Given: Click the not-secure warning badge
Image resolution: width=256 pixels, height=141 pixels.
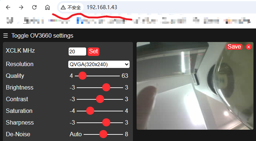Looking at the screenshot, I should coord(71,7).
